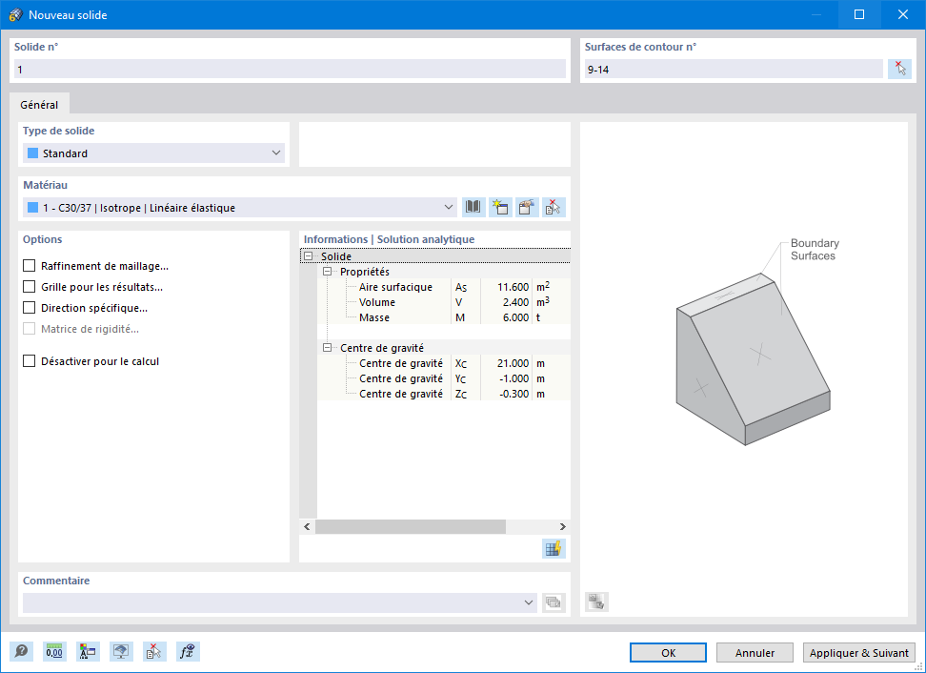Image resolution: width=926 pixels, height=673 pixels.
Task: Click the object numbering icon in footer
Action: [x=88, y=652]
